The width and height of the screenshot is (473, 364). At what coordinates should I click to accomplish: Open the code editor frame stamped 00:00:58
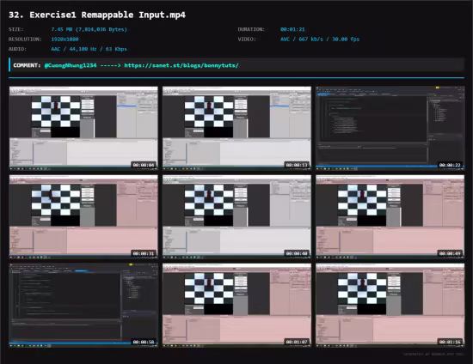pyautogui.click(x=83, y=305)
